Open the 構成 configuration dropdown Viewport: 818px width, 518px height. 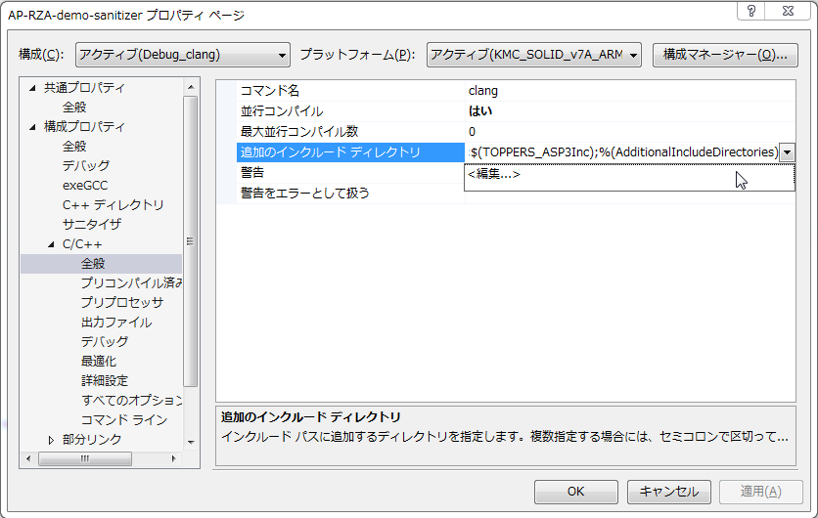click(x=182, y=54)
